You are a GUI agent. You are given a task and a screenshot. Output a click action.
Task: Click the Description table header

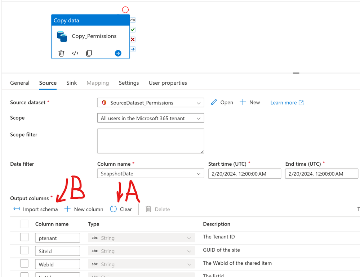click(217, 224)
